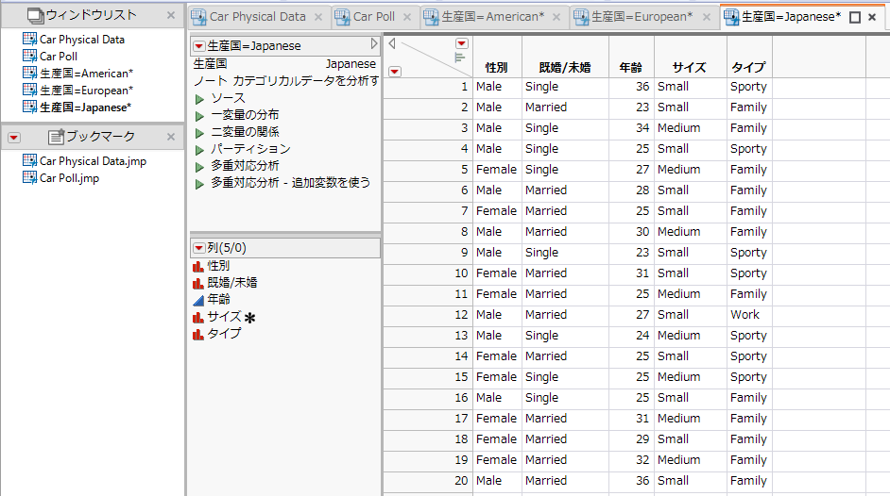The image size is (890, 496).
Task: Switch to 生産国=American* tab
Action: [492, 17]
